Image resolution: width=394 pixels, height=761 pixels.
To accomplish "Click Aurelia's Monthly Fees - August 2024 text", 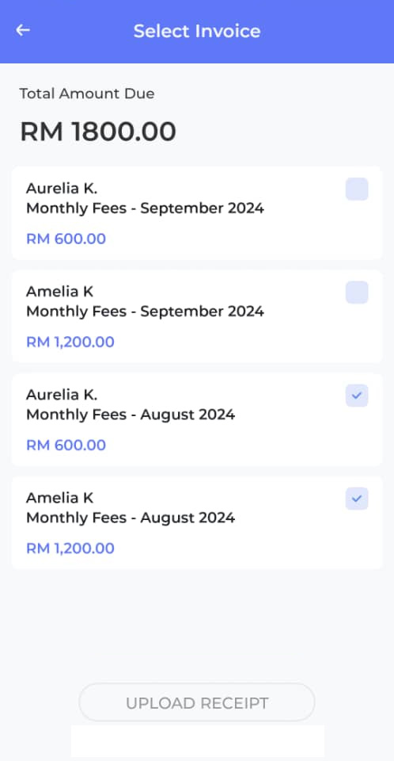I will [x=131, y=415].
